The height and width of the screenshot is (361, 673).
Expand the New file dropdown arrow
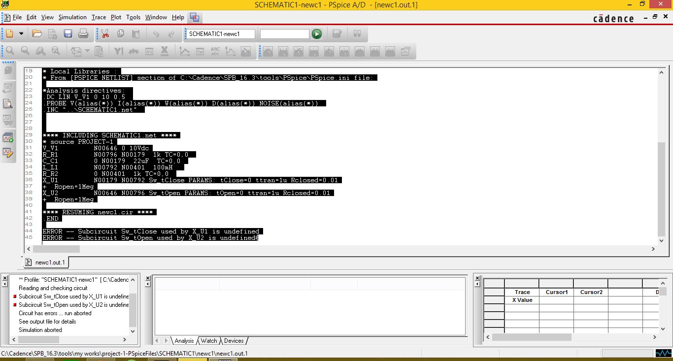click(x=21, y=34)
